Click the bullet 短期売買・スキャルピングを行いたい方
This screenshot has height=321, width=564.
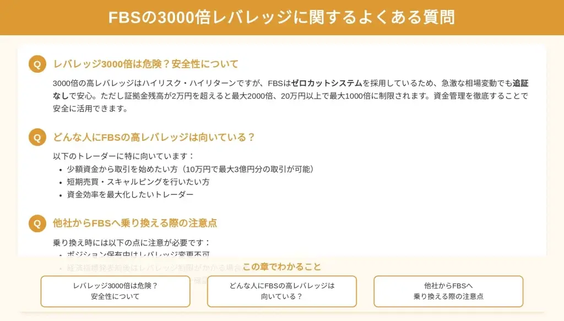138,182
